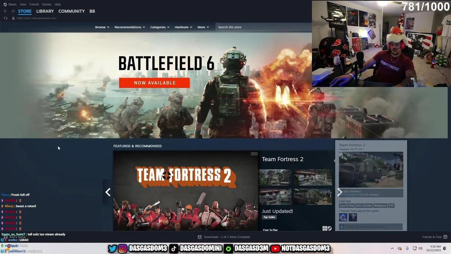Show the previous featured game with the left arrow

click(108, 192)
